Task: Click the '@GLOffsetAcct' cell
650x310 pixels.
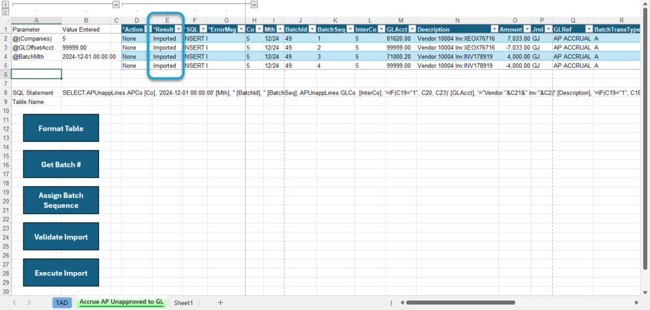Action: point(36,48)
